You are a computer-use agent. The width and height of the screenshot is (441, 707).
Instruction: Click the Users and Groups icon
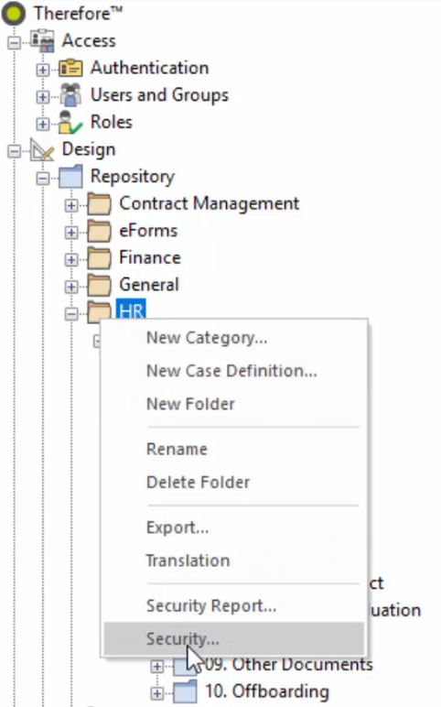[x=70, y=95]
